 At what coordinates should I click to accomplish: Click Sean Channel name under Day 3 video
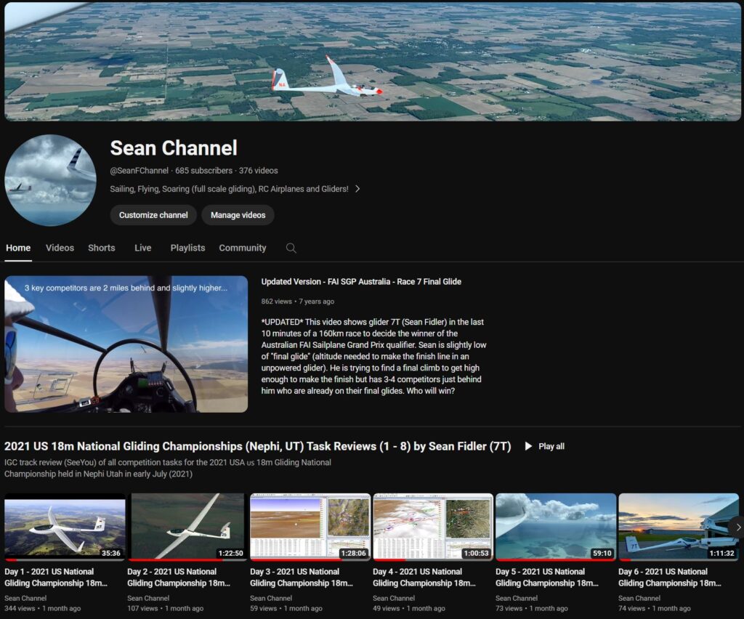click(x=271, y=598)
